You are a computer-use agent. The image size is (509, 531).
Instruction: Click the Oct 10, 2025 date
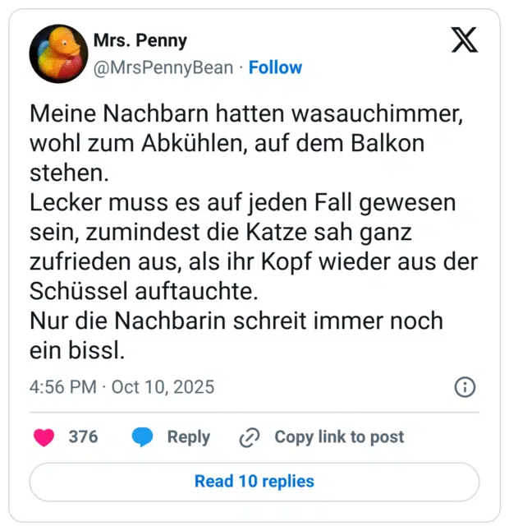(163, 386)
